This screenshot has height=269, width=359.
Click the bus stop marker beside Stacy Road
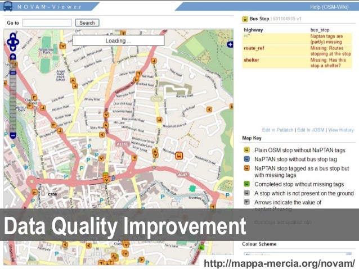click(106, 125)
